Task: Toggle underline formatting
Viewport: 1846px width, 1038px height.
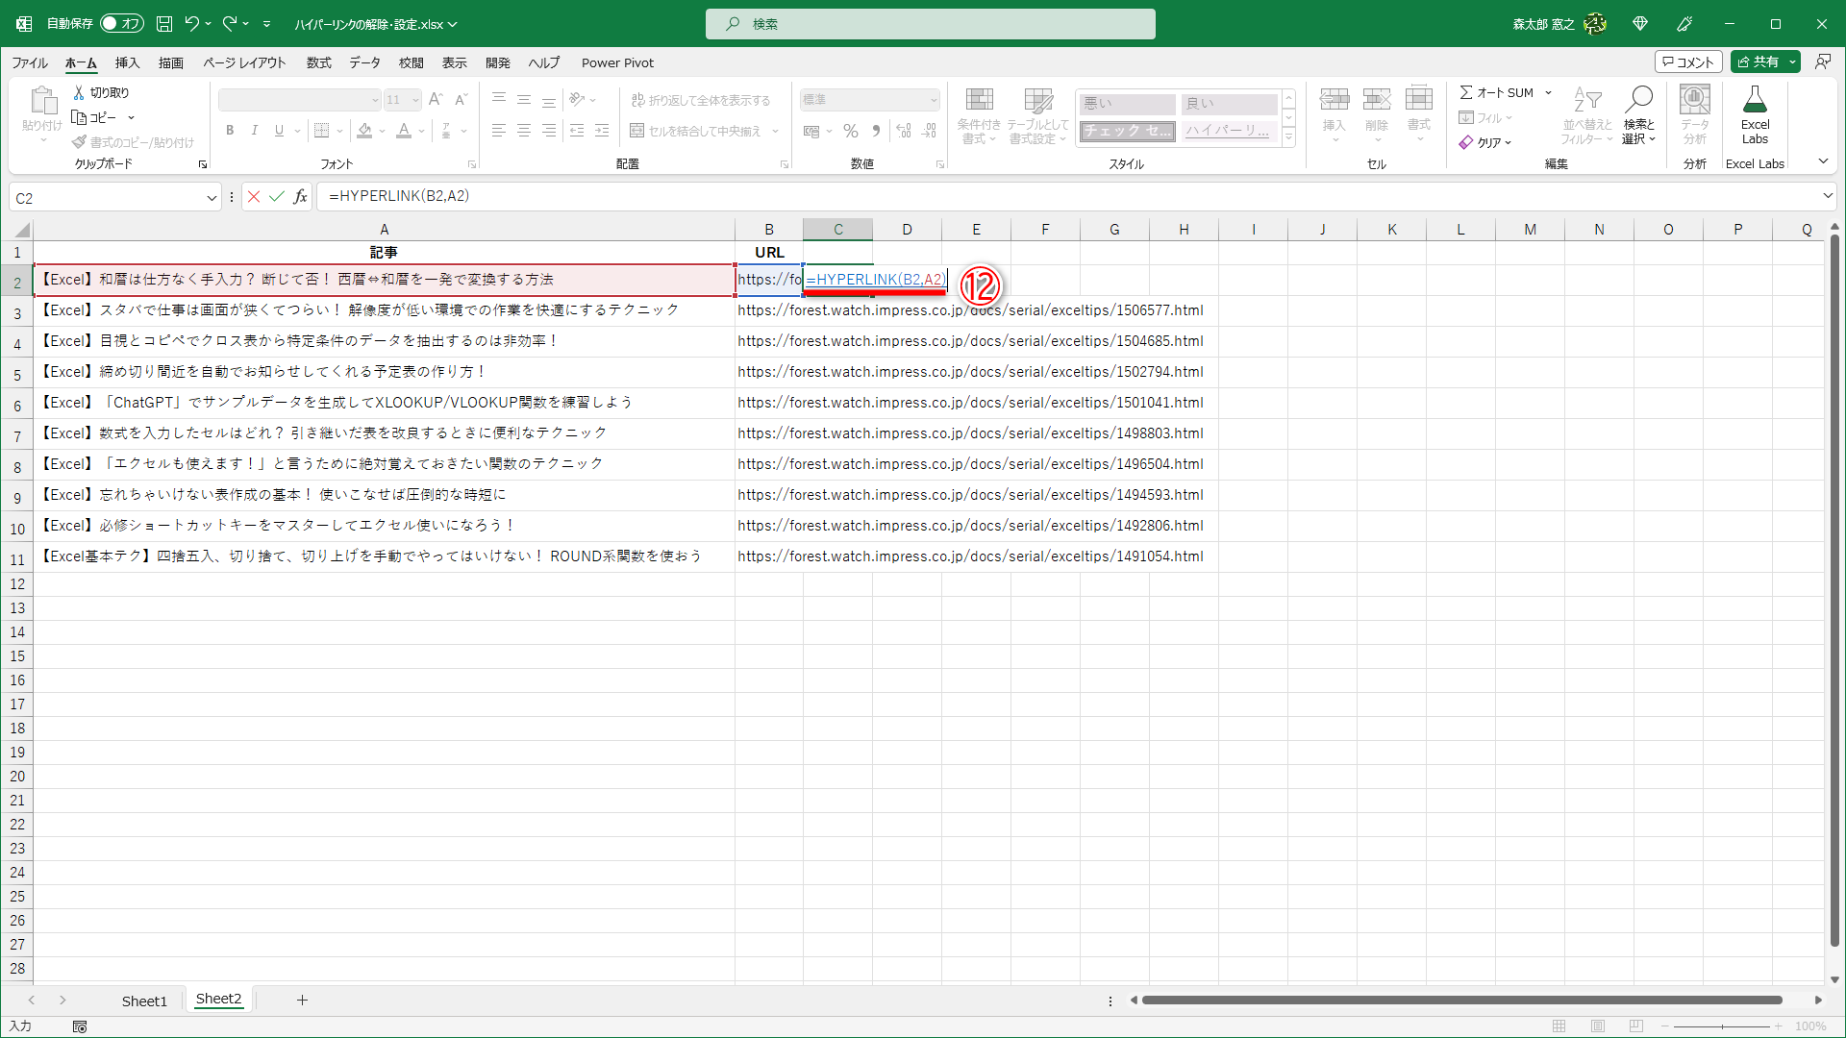Action: [277, 131]
